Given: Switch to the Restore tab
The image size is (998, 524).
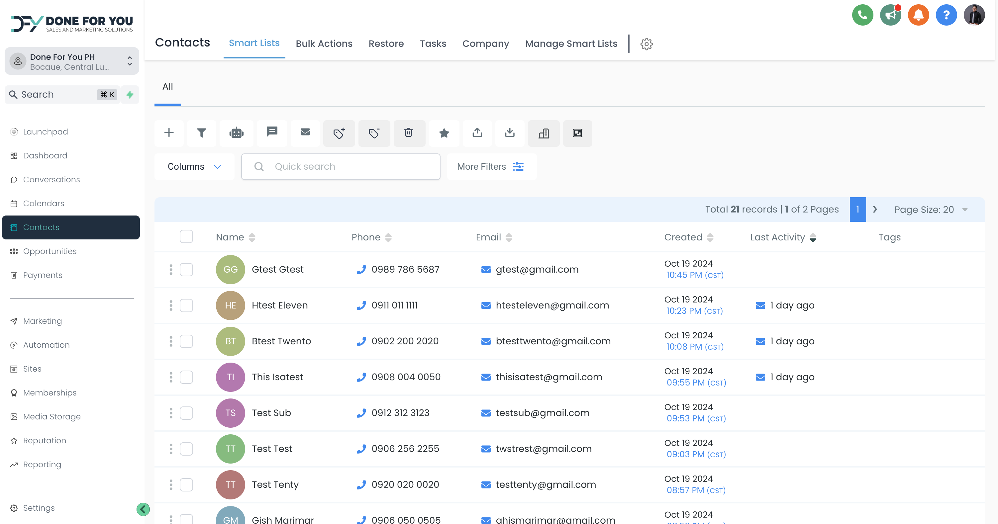Looking at the screenshot, I should 386,44.
